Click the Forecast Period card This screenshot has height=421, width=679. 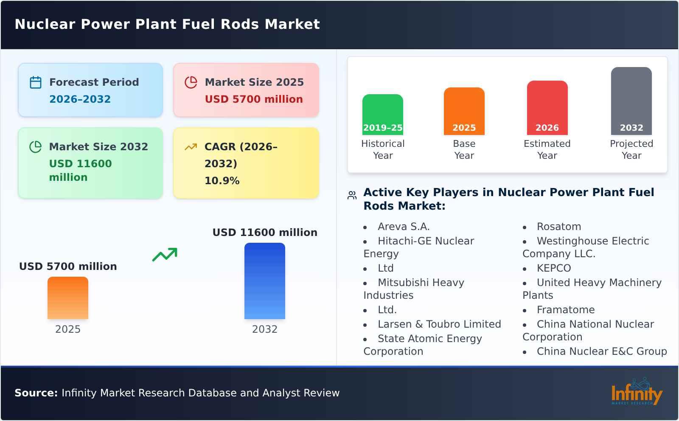[x=90, y=90]
